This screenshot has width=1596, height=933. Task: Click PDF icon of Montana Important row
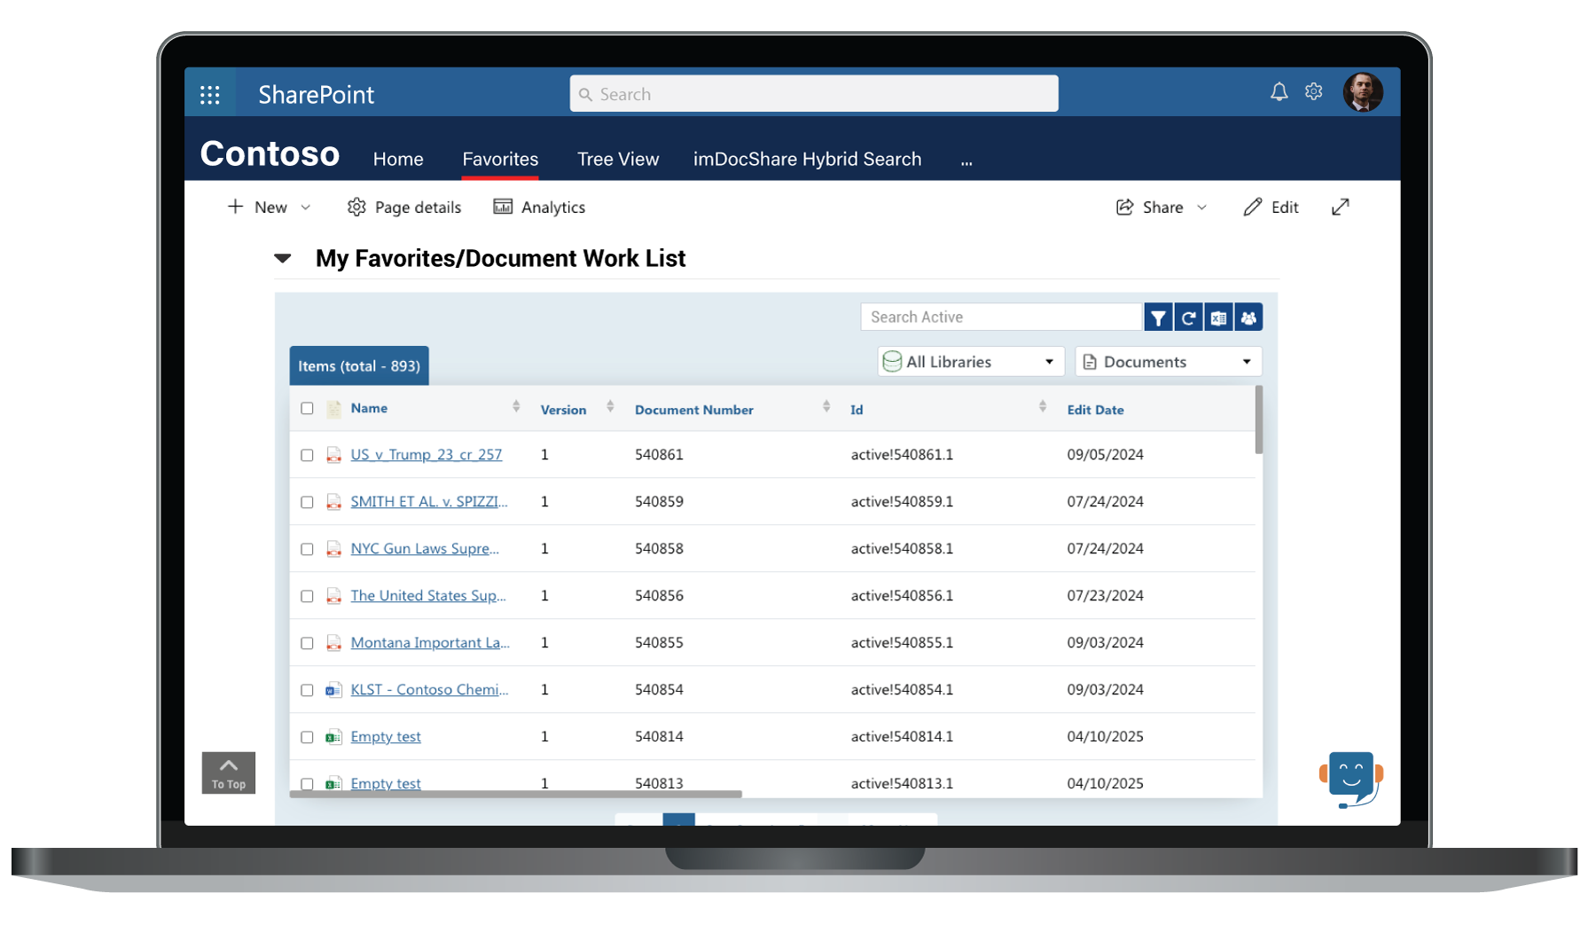coord(333,643)
